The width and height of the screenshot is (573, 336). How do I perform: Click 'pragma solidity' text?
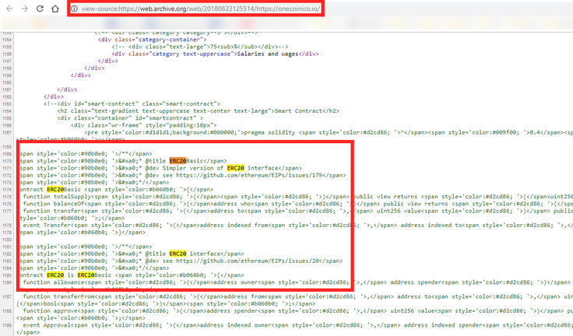(269, 132)
